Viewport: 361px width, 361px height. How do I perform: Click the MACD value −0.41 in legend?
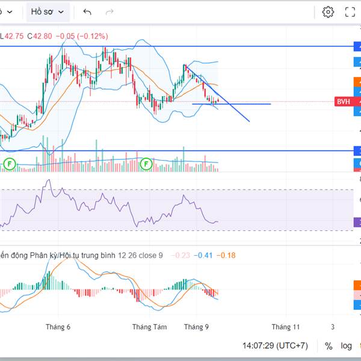(x=203, y=255)
